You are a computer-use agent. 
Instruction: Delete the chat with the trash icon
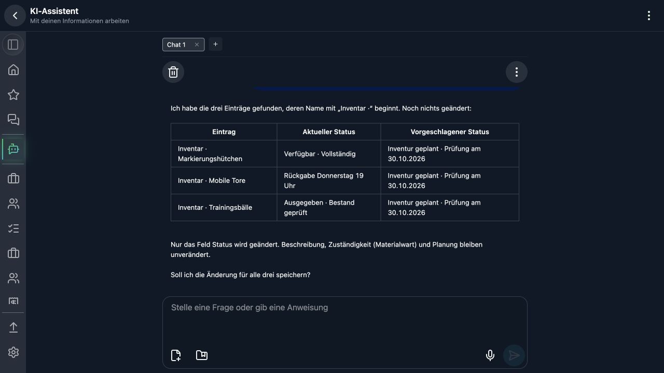173,72
